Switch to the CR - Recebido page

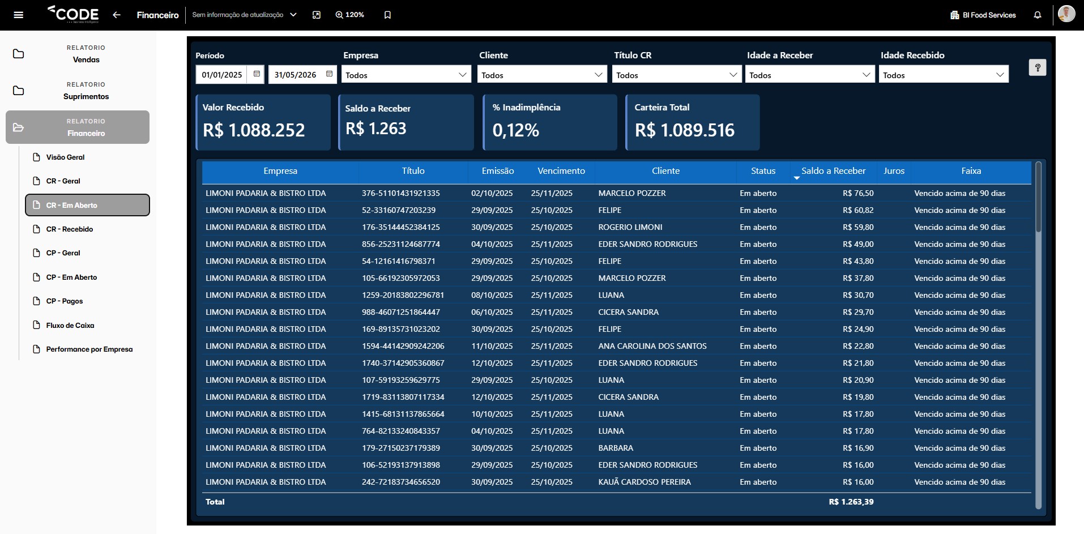click(88, 229)
